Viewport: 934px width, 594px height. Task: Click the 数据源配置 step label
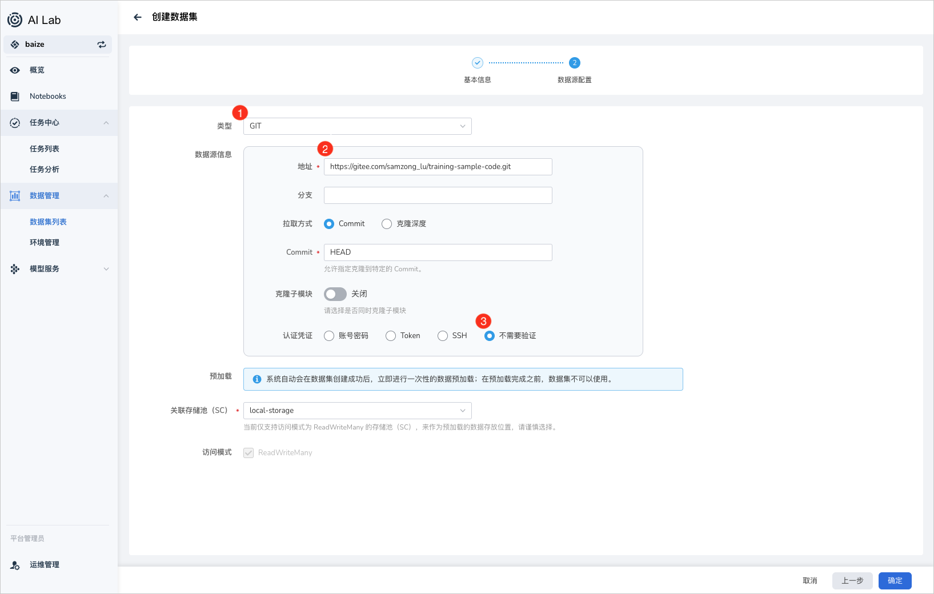[x=575, y=80]
